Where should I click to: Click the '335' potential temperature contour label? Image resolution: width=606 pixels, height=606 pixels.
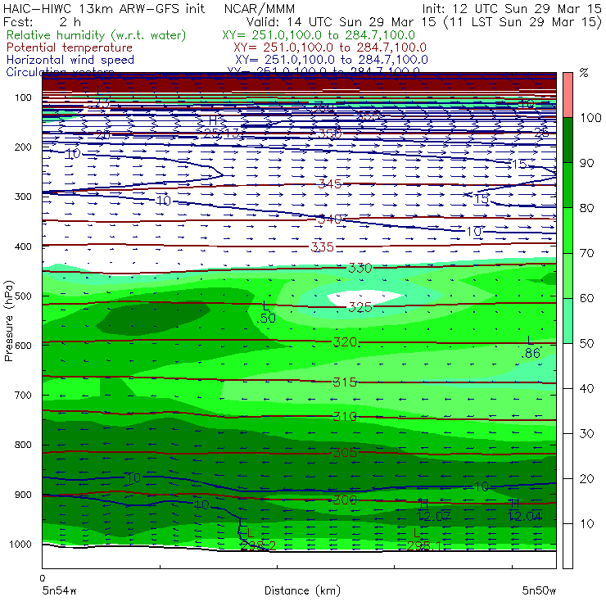pos(323,246)
